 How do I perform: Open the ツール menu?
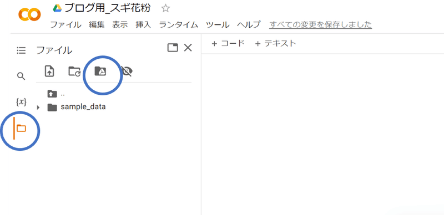tap(218, 24)
